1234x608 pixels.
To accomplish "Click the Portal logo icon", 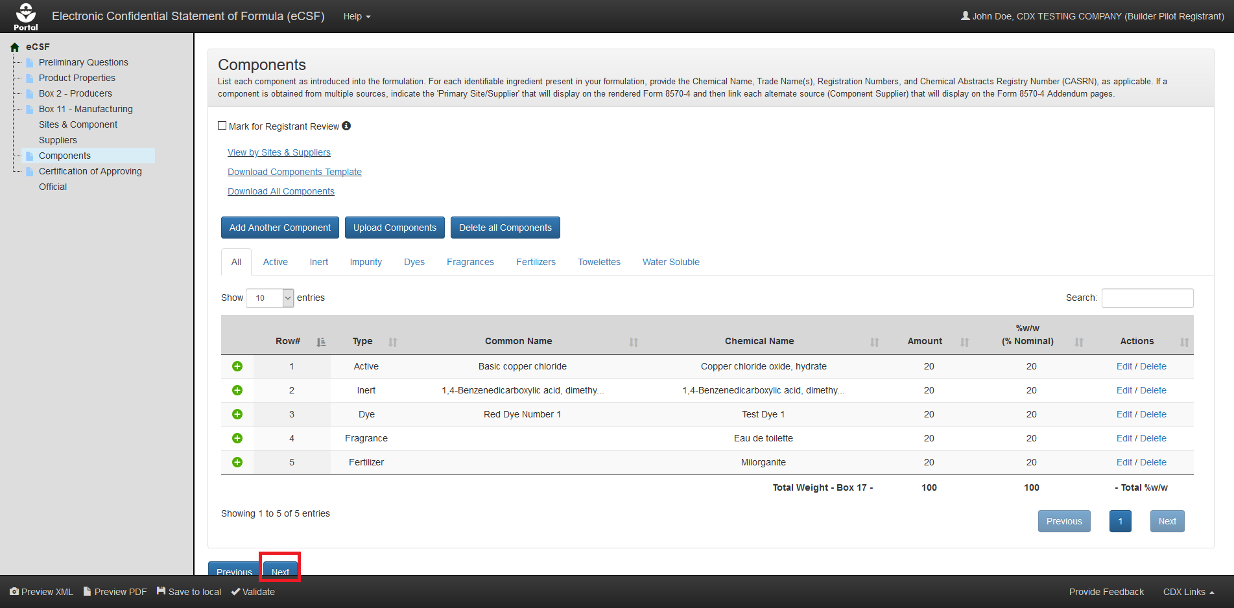I will tap(26, 16).
